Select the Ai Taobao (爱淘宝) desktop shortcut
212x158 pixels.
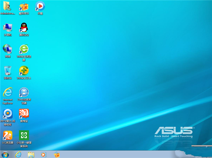point(24,114)
